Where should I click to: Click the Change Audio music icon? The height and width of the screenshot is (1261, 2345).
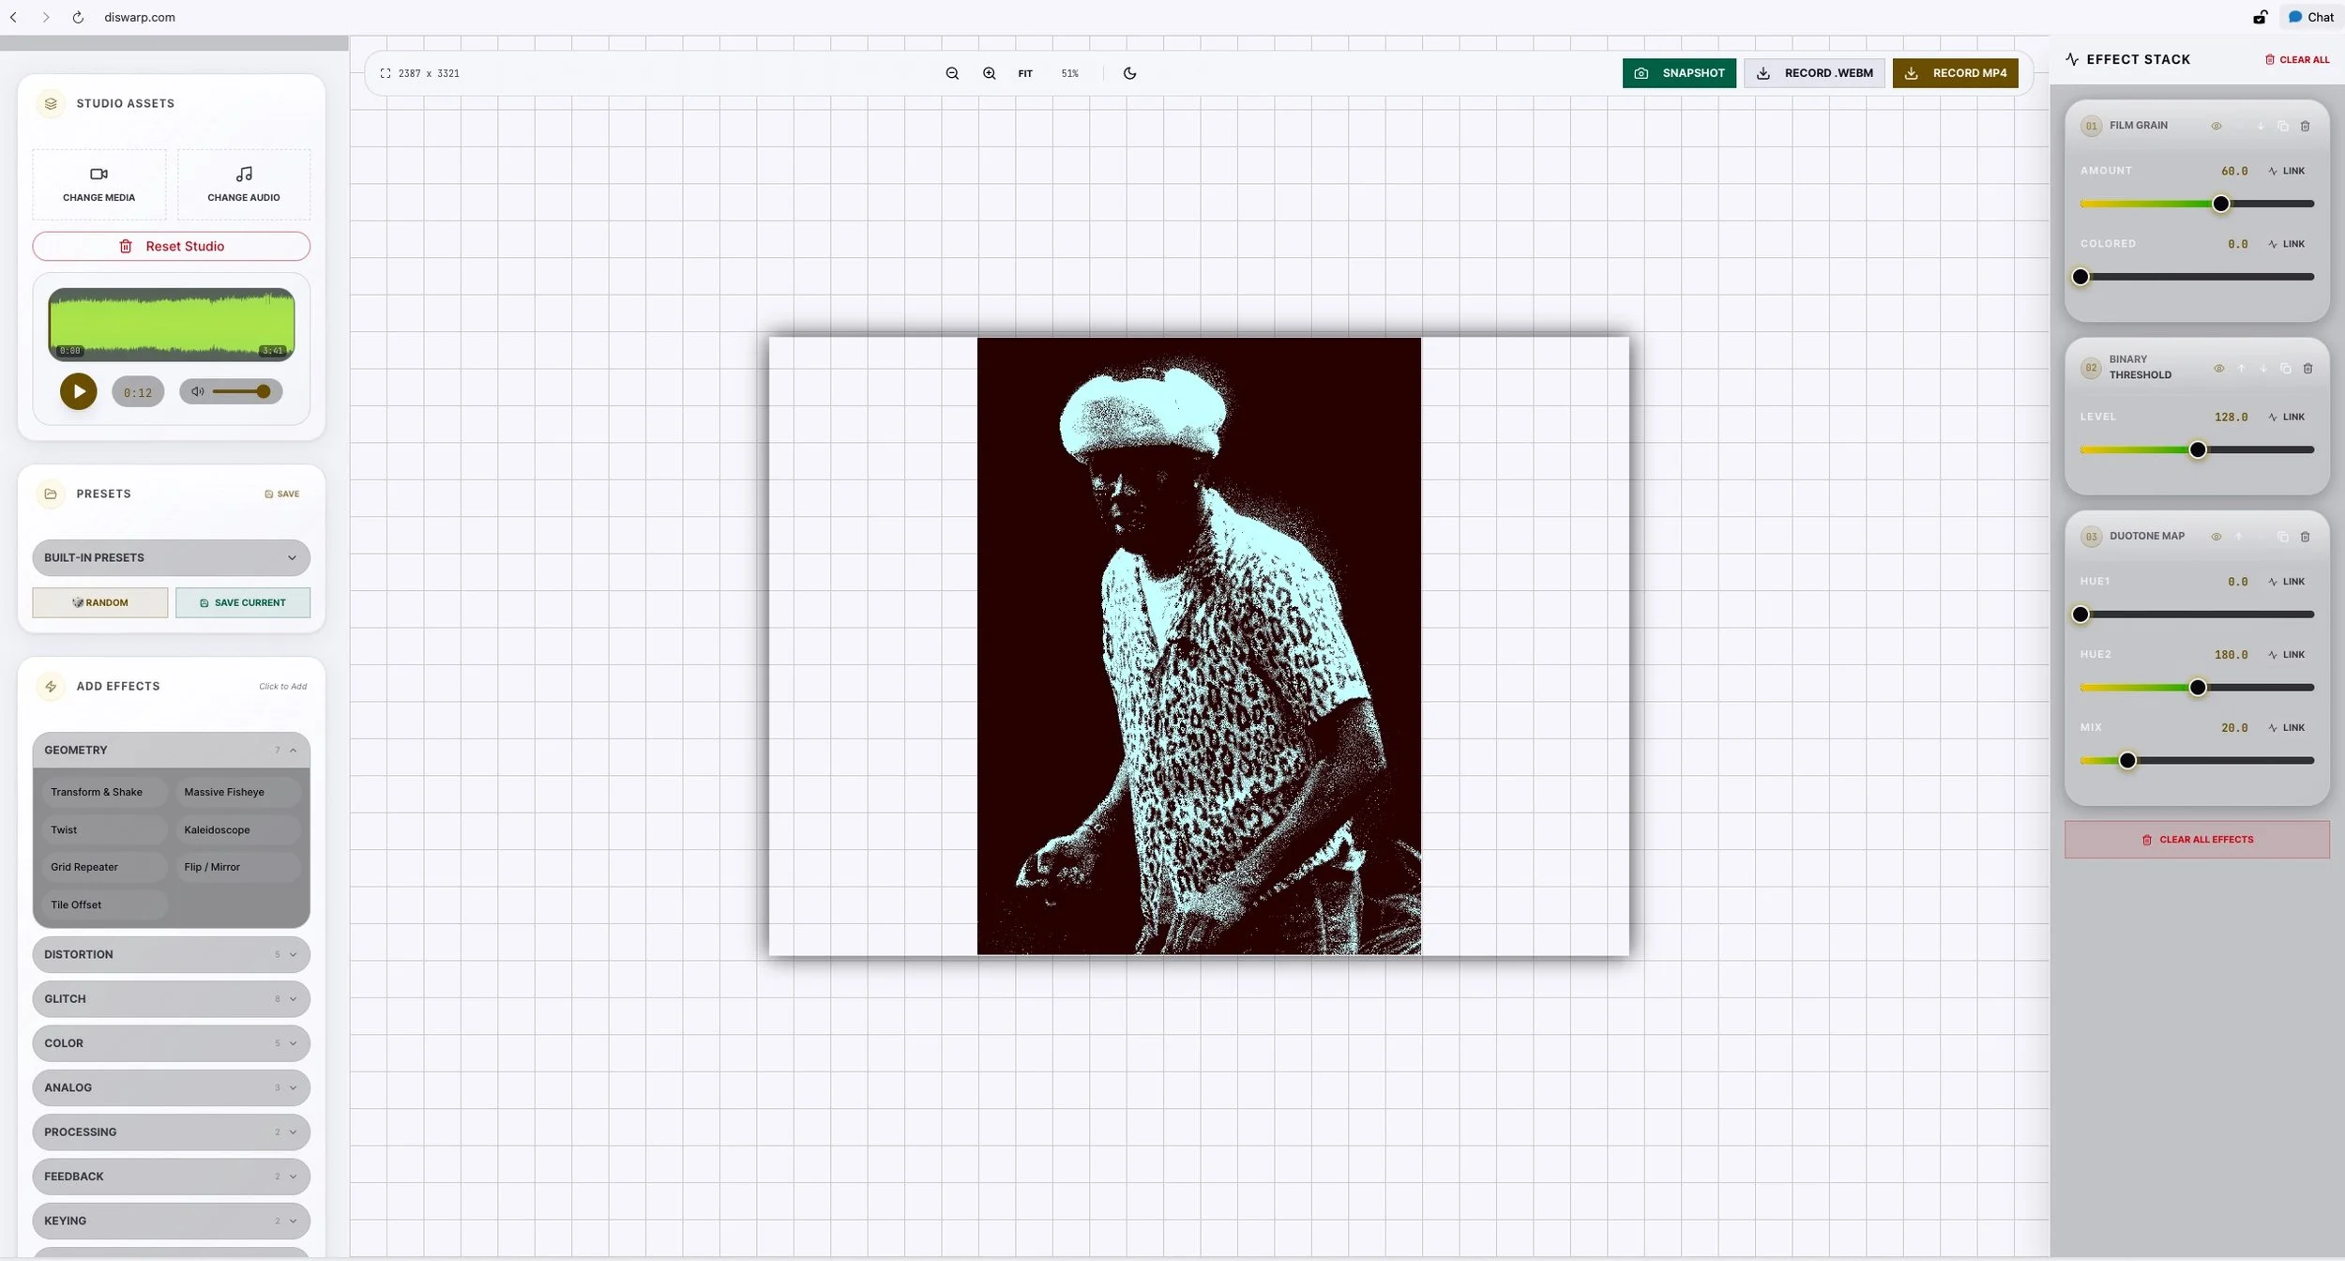244,175
